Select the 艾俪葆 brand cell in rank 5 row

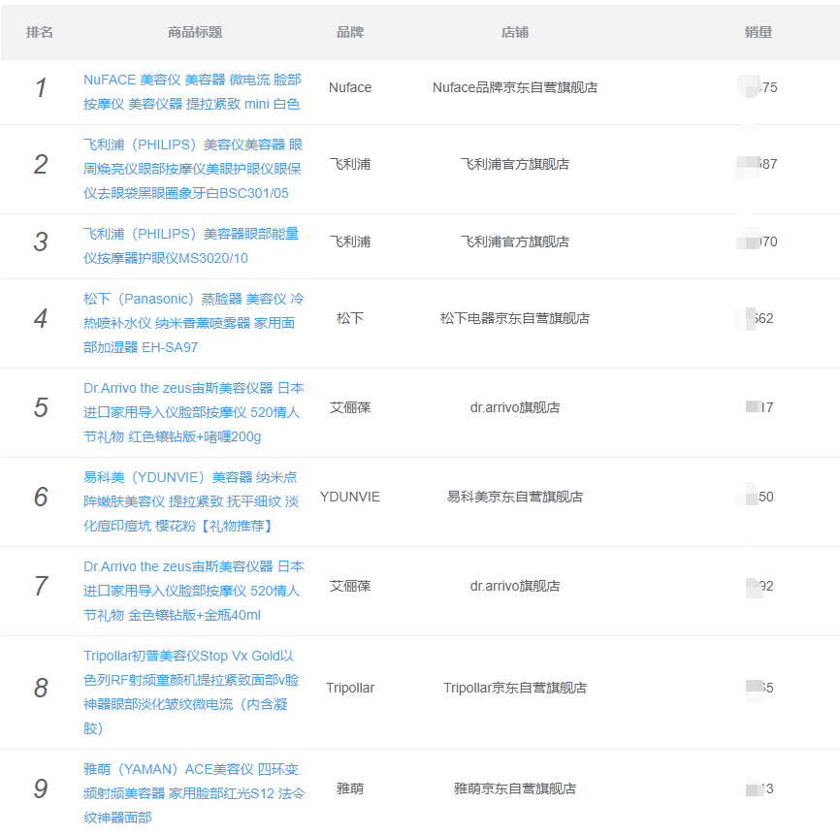point(350,407)
